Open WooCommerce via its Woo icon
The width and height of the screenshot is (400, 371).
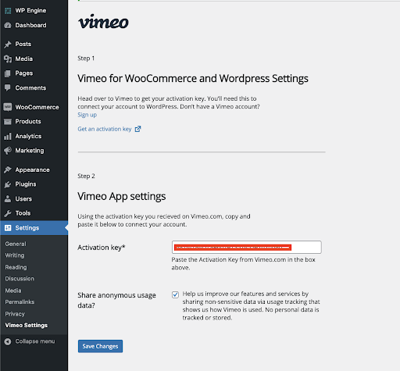pyautogui.click(x=8, y=107)
